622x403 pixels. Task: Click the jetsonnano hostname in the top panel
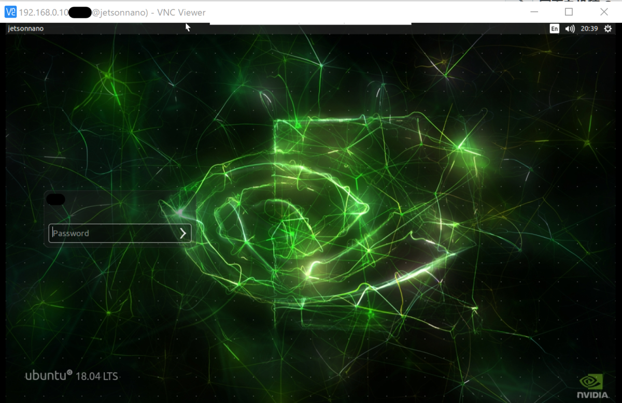(x=26, y=28)
